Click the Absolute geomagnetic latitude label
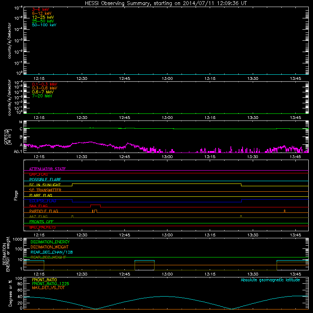This screenshot has width=313, height=313. point(270,280)
